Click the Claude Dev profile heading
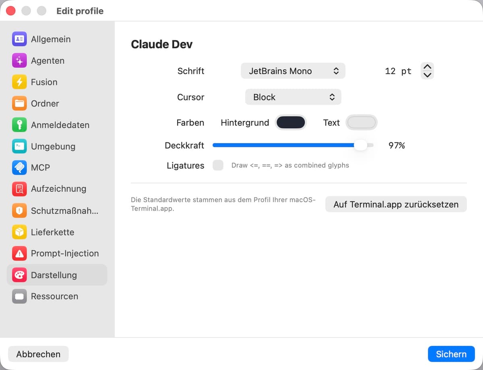This screenshot has height=370, width=483. coord(162,44)
